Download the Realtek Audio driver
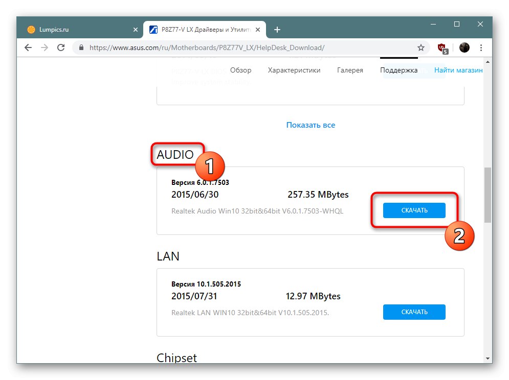This screenshot has width=509, height=380. tap(414, 210)
